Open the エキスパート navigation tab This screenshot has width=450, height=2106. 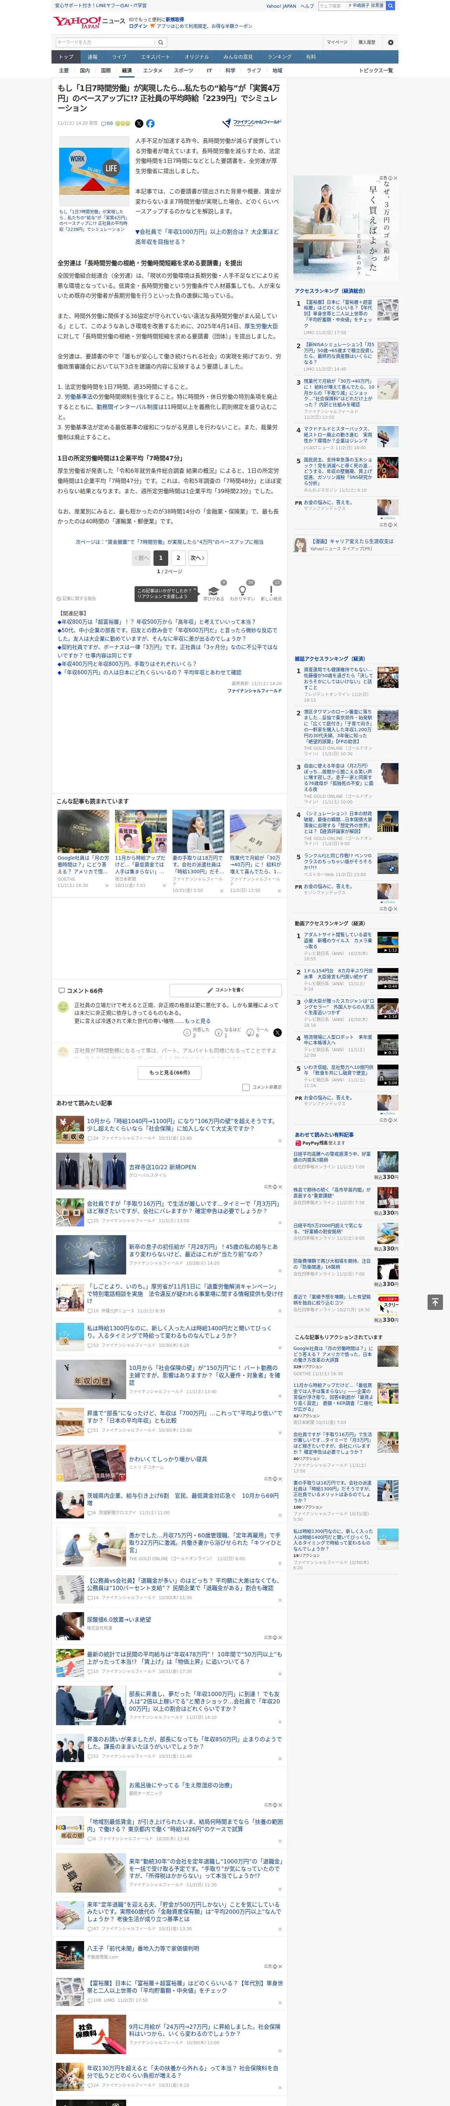(x=155, y=57)
